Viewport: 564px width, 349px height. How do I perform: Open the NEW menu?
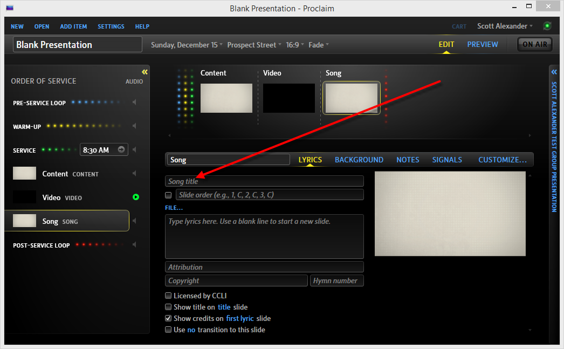pyautogui.click(x=17, y=26)
